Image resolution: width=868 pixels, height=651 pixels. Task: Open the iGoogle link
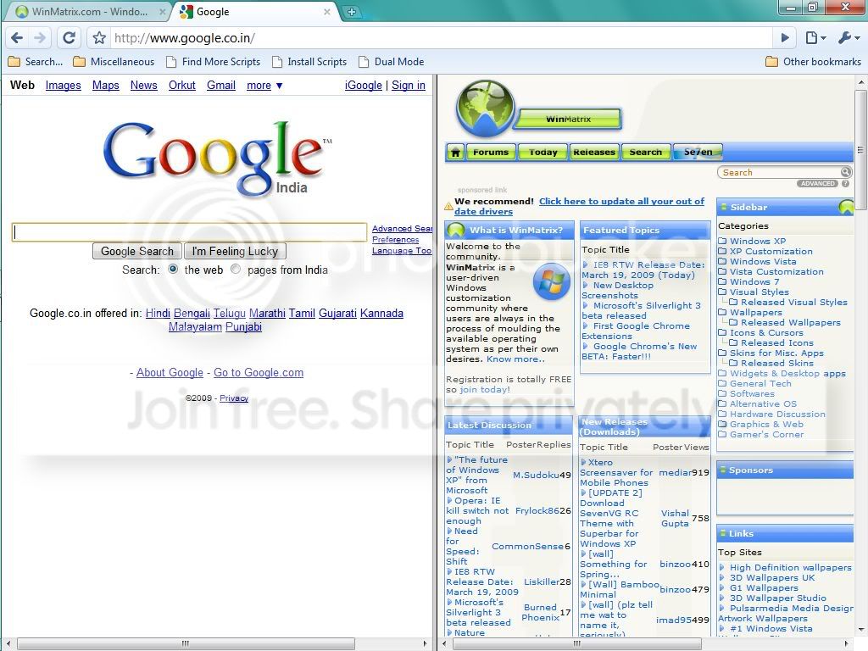point(363,86)
